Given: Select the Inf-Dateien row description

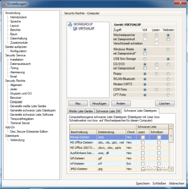Looking at the screenshot, I should pyautogui.click(x=77, y=163).
